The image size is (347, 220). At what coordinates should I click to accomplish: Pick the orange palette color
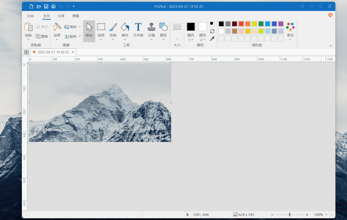point(248,24)
